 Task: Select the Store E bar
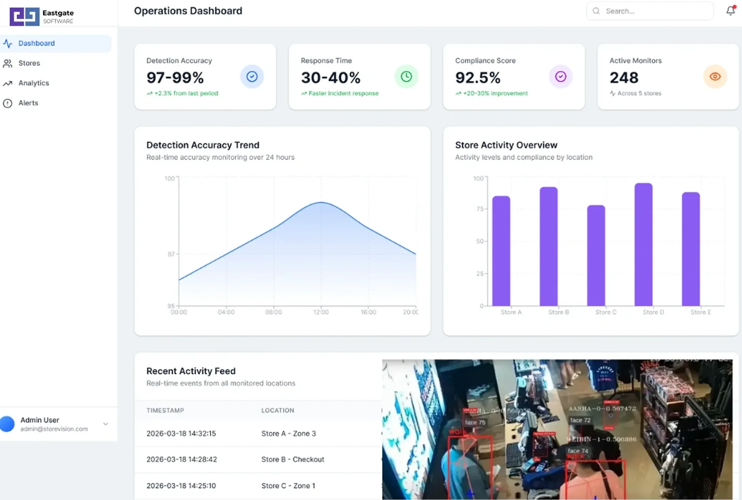coord(691,249)
